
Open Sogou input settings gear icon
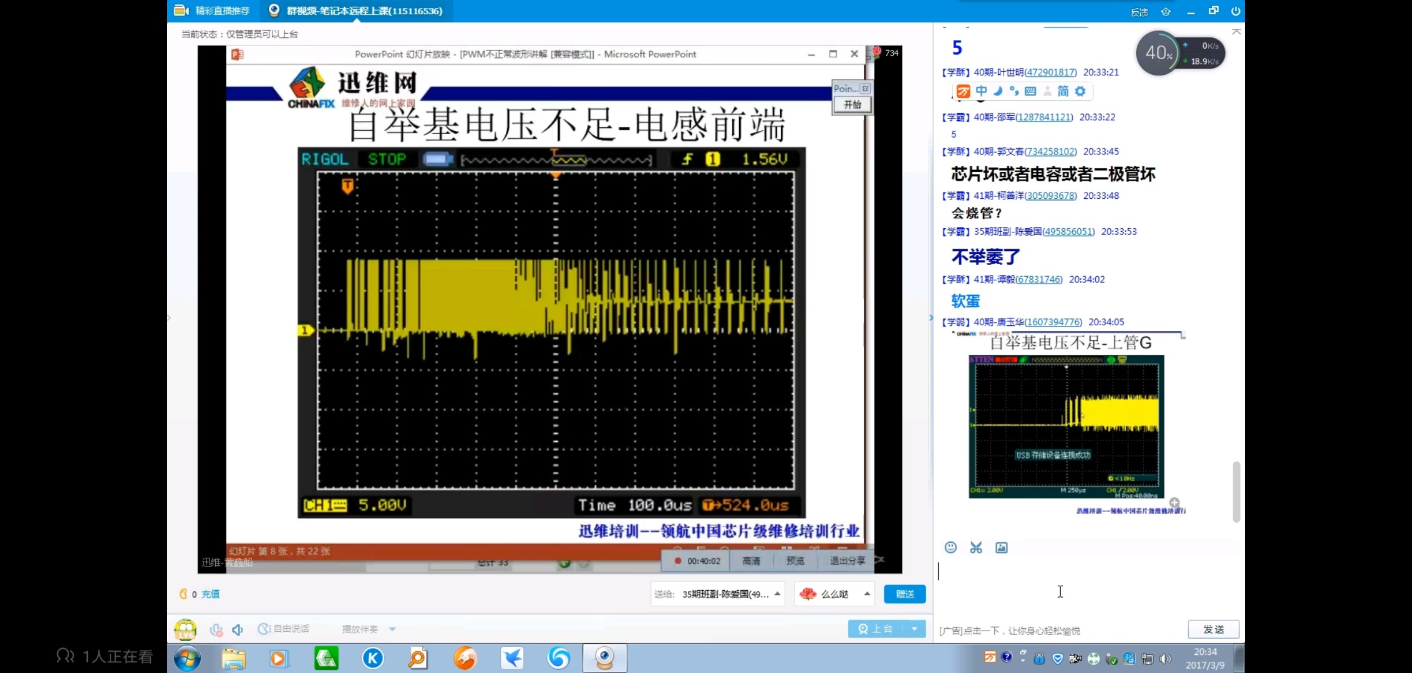(x=1080, y=91)
